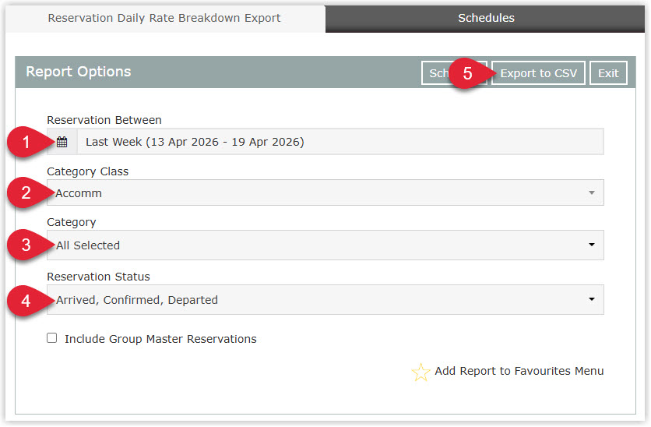Click the Report Options header text
The height and width of the screenshot is (427, 651).
click(79, 72)
